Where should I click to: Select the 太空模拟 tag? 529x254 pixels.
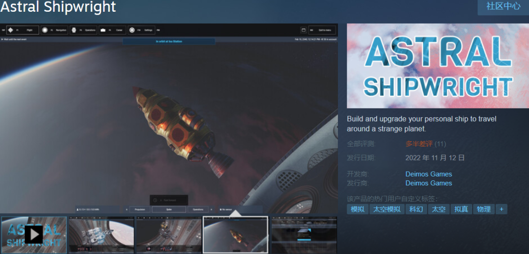coord(387,209)
